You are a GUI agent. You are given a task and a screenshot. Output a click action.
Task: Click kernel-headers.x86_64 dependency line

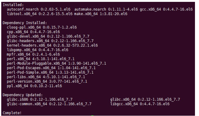click(52, 45)
